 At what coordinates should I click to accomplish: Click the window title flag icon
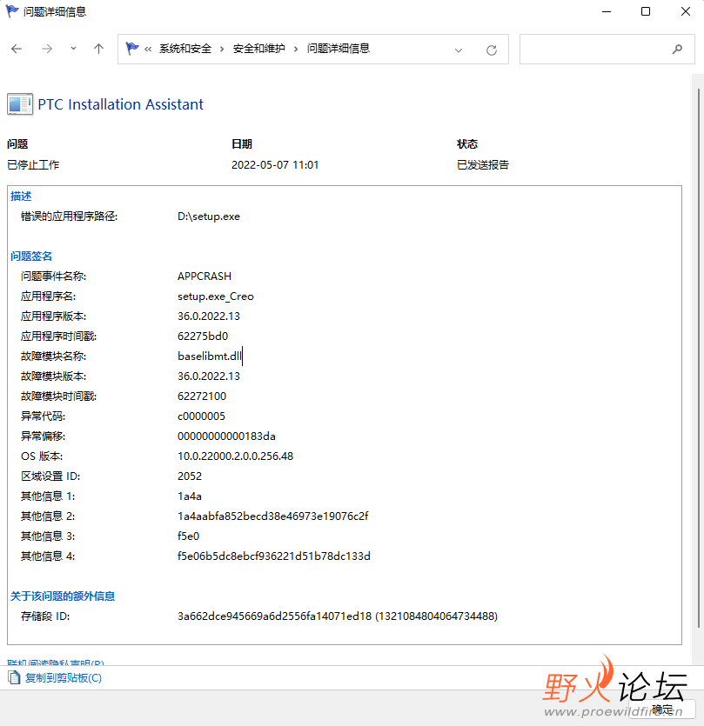point(12,11)
